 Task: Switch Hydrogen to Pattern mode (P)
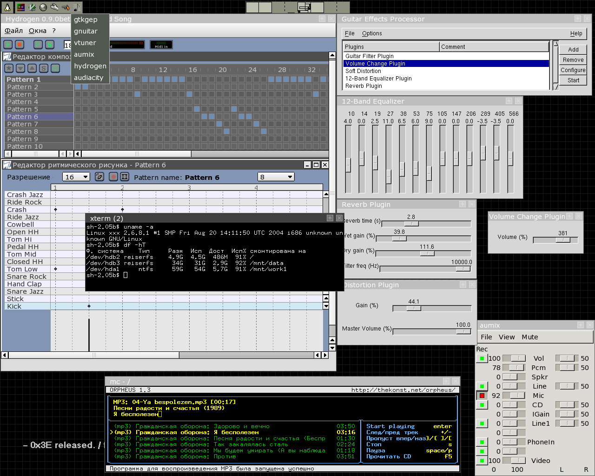(38, 45)
